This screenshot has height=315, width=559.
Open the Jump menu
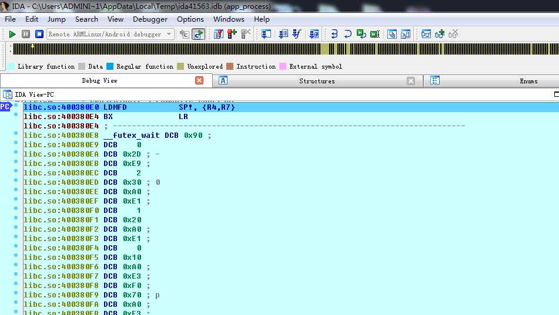(x=56, y=19)
